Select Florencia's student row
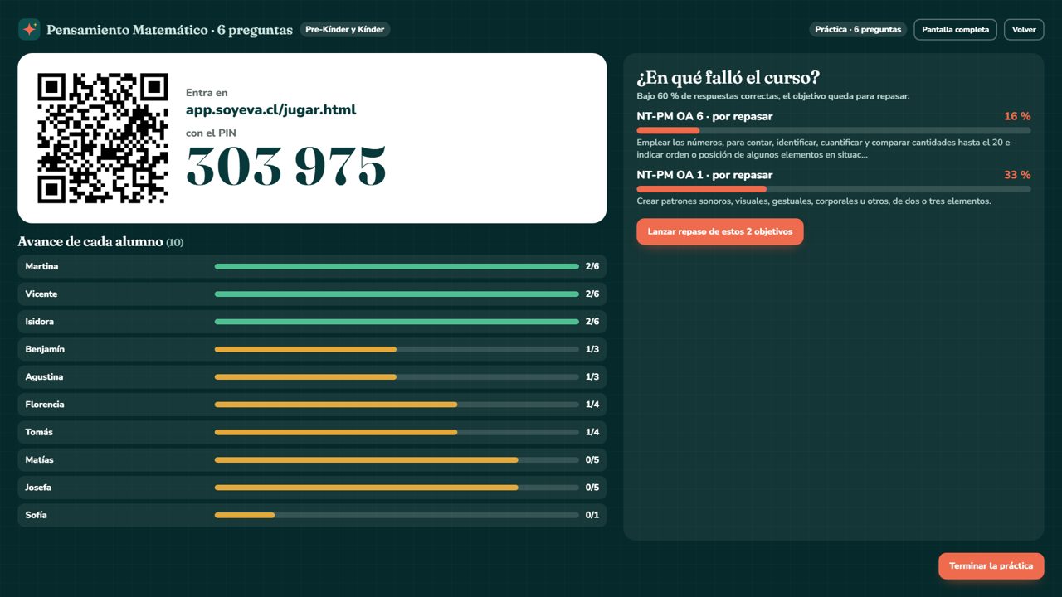Viewport: 1062px width, 597px height. 312,405
